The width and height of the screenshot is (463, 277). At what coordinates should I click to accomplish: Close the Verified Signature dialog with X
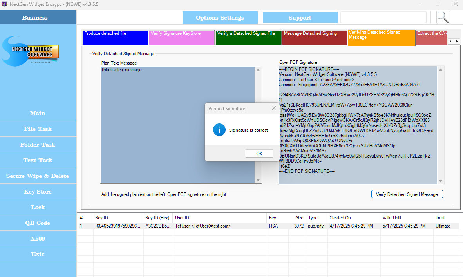click(x=273, y=109)
